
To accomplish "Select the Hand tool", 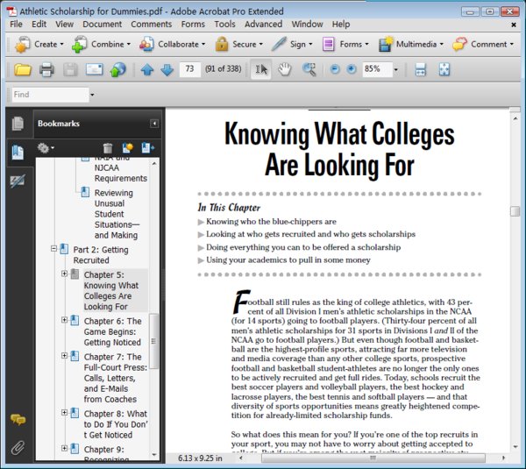I will (285, 69).
